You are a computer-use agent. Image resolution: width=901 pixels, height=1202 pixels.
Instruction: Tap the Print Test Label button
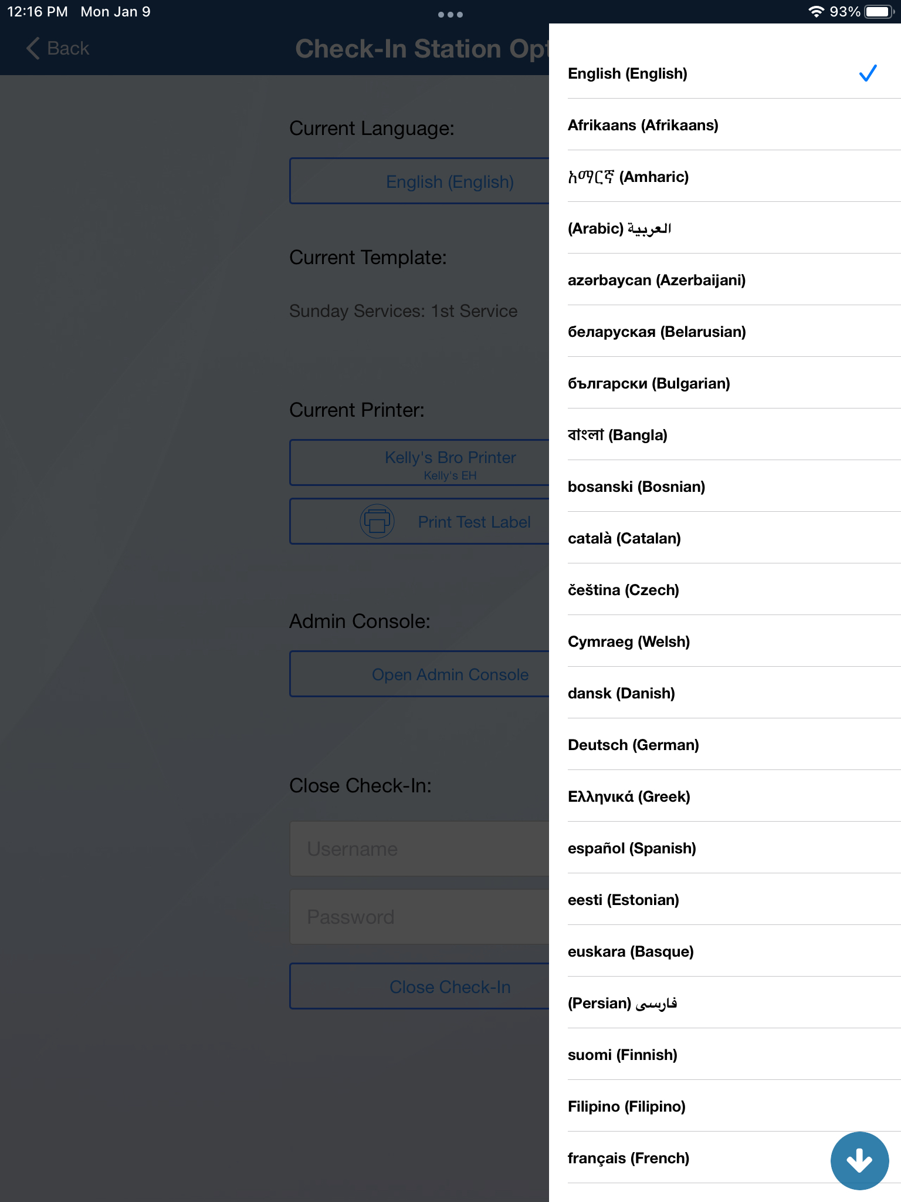click(x=420, y=522)
